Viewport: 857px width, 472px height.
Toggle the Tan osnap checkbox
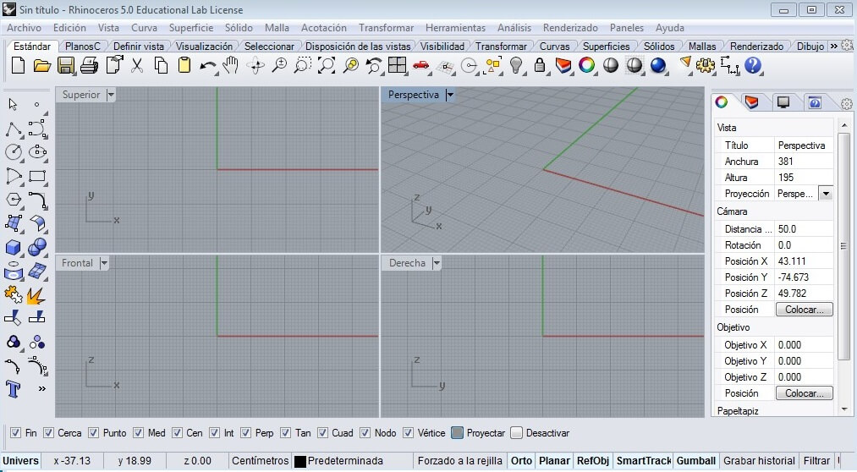point(286,433)
